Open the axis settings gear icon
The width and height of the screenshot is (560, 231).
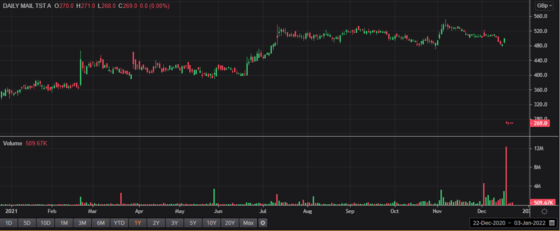545,211
